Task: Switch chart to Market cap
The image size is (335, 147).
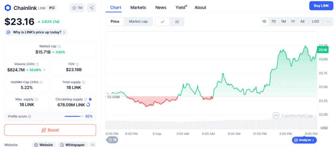Action: pyautogui.click(x=138, y=22)
